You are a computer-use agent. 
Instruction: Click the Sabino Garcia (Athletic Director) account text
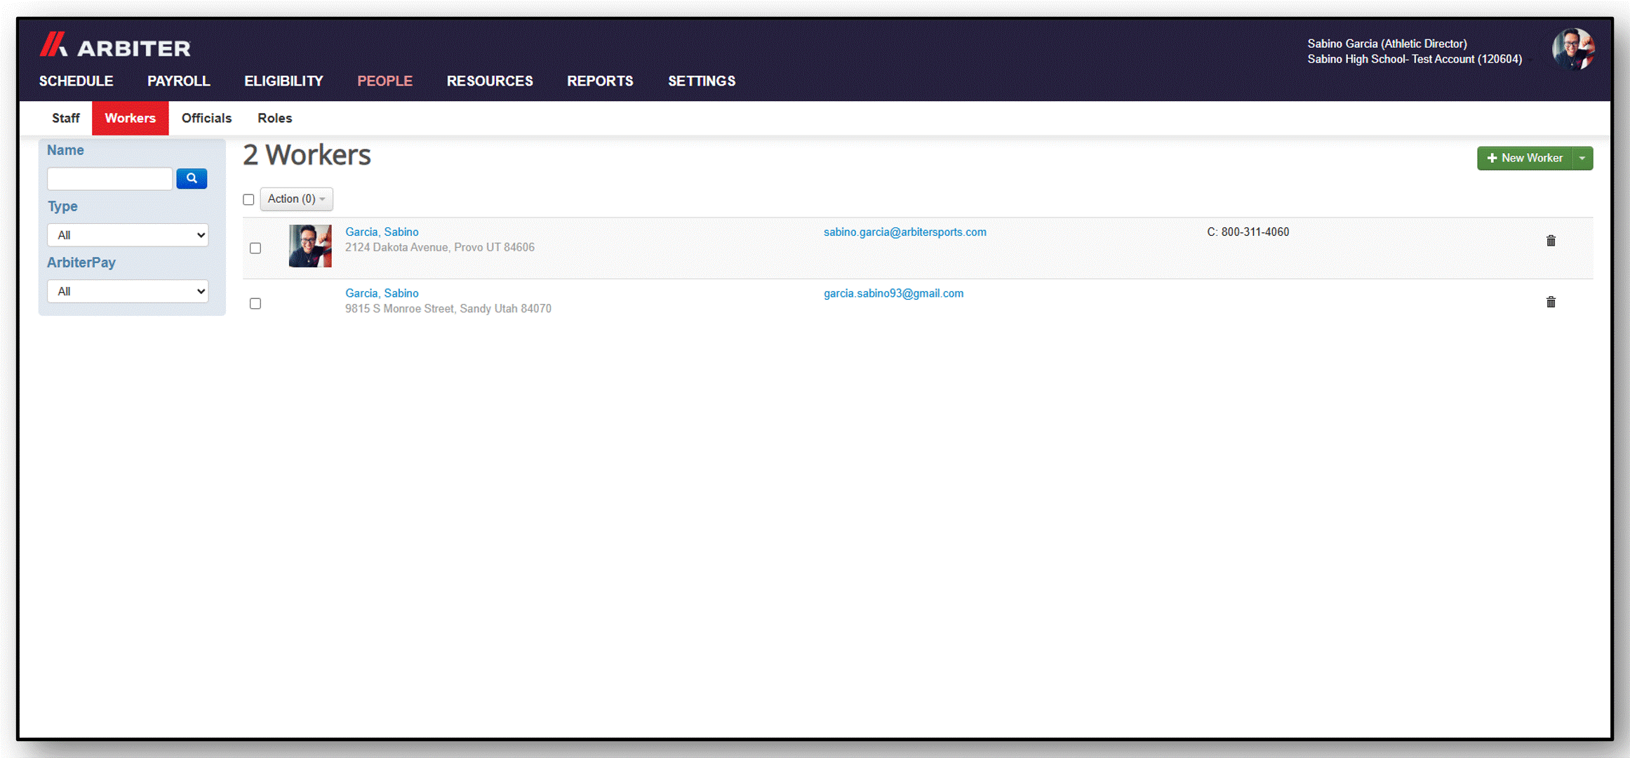coord(1387,44)
